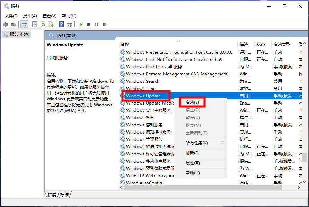Select the Windows PushToInstall 服务 name
Image resolution: width=309 pixels, height=207 pixels.
tap(154, 66)
